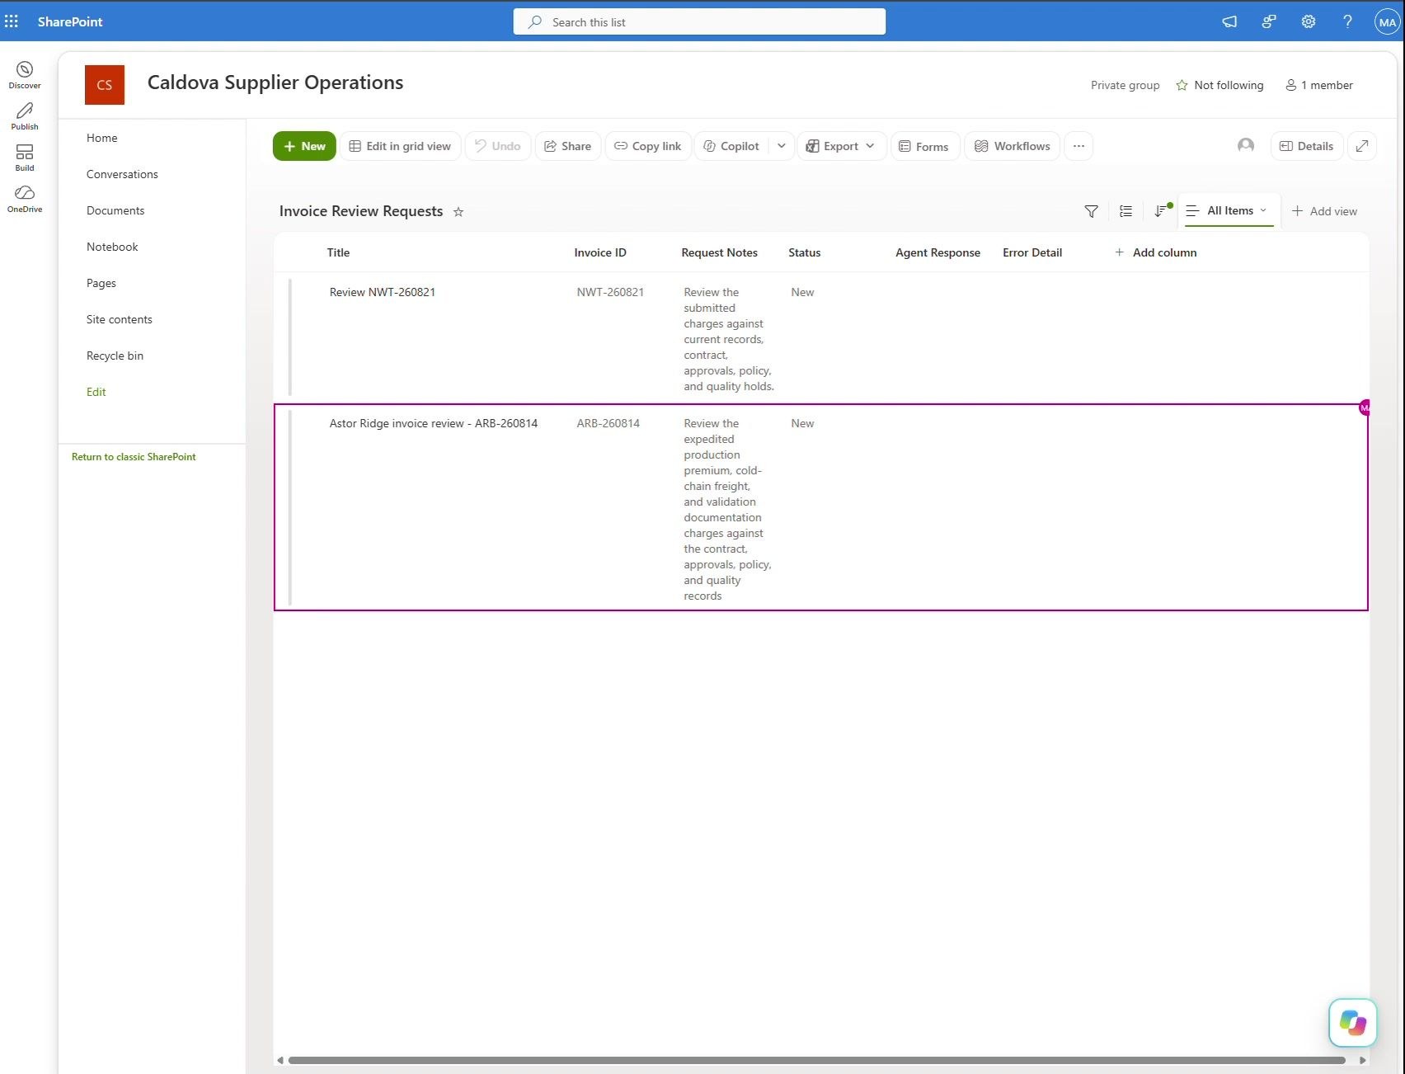Screen dimensions: 1405x1074
Task: Open OneDrive in the left app rail
Action: click(25, 198)
